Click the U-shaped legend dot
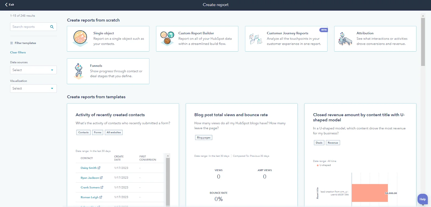This screenshot has width=431, height=207. point(318,165)
